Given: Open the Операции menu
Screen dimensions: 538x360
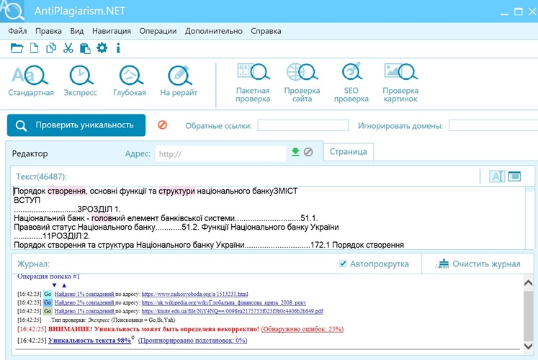Looking at the screenshot, I should coord(158,31).
